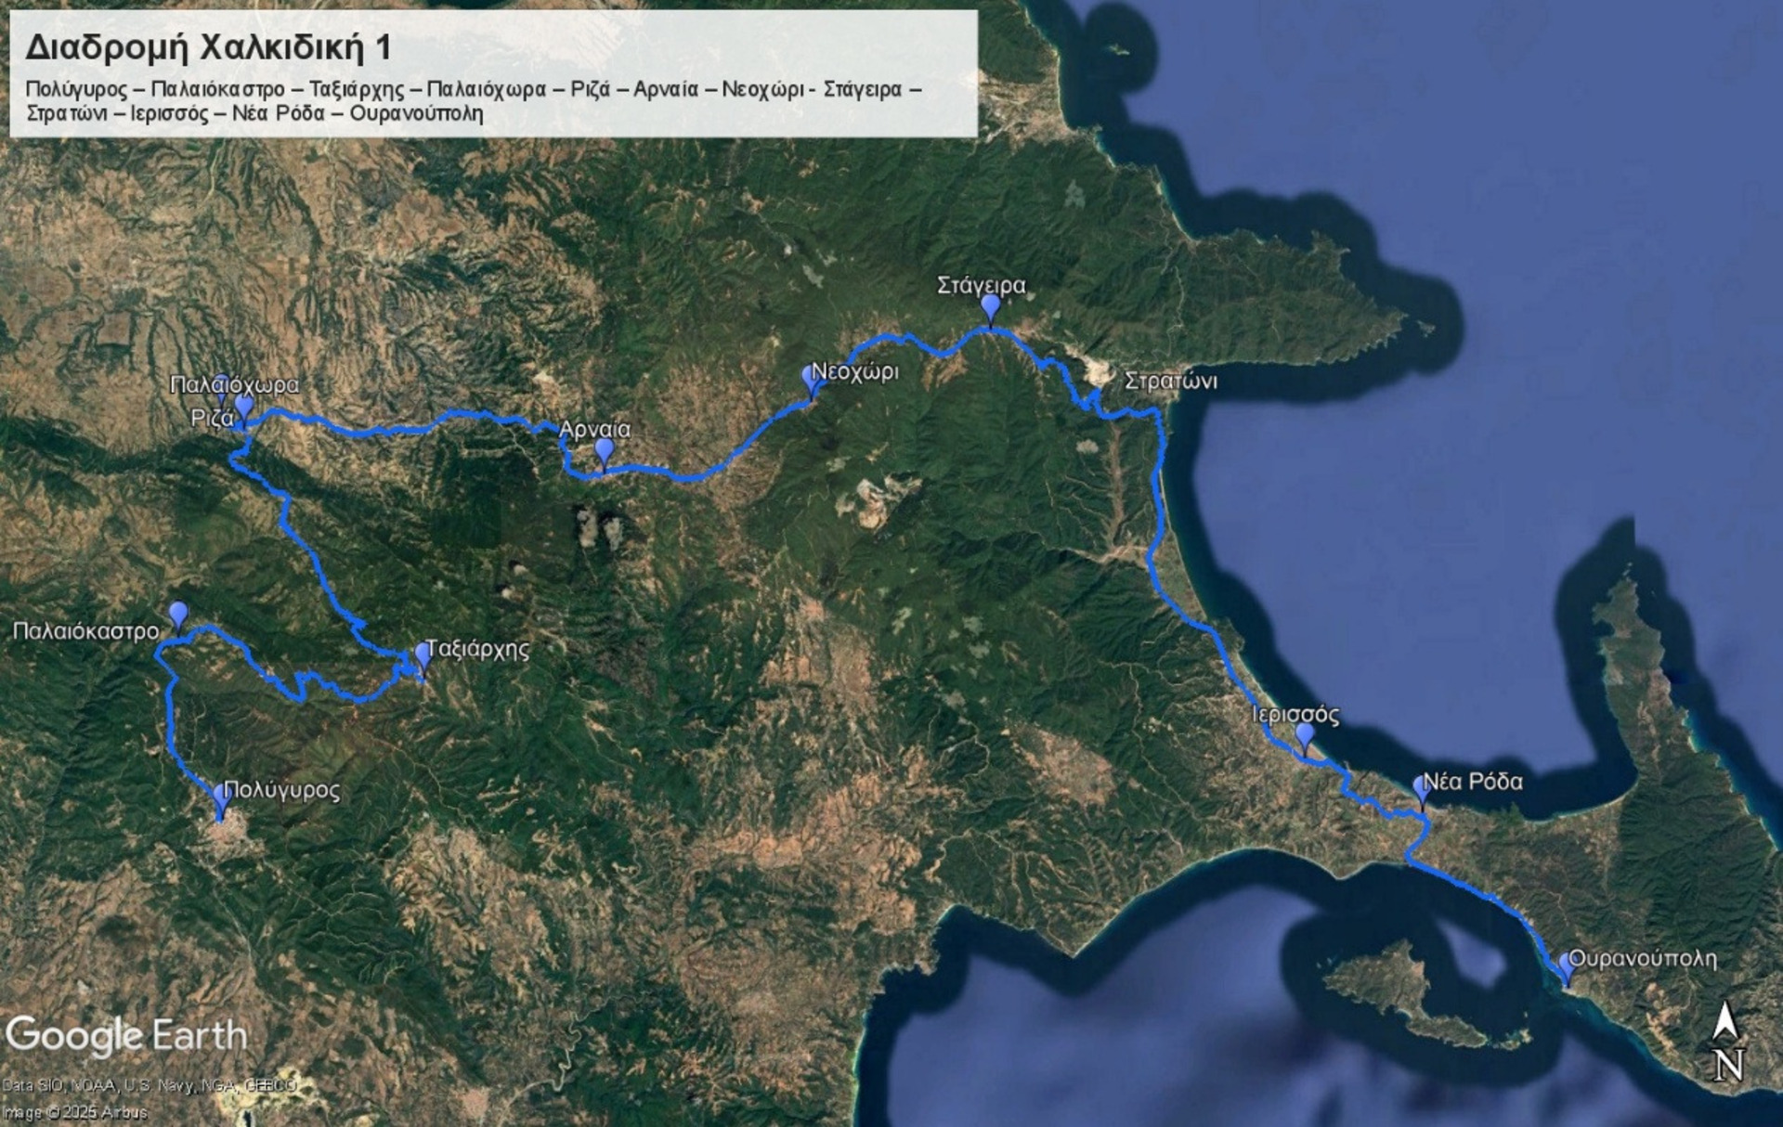Select the Ουρανούπολη map pin
Viewport: 1783px width, 1127px height.
(x=1567, y=968)
